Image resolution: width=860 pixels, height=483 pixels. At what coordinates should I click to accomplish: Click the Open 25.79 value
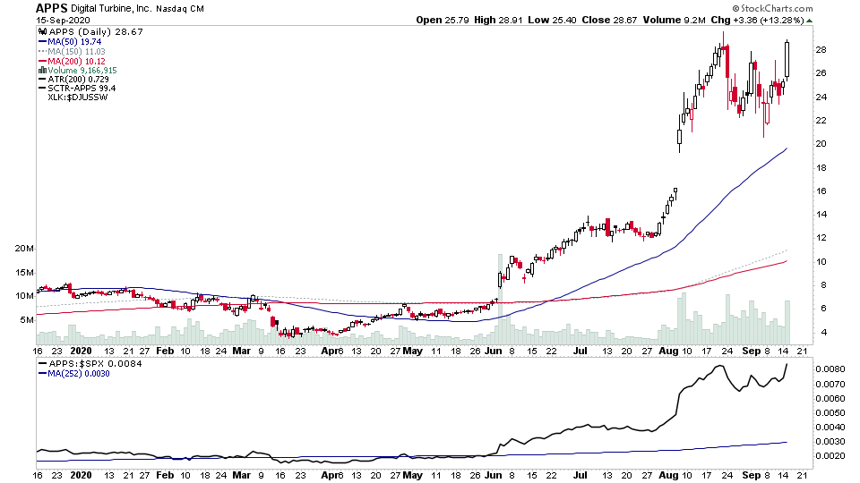tap(443, 20)
